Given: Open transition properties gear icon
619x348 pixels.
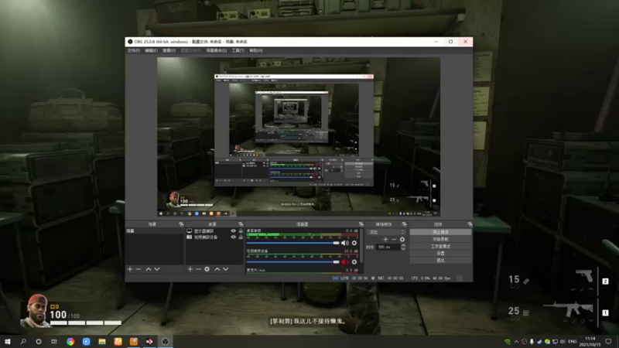Looking at the screenshot, I should click(402, 240).
